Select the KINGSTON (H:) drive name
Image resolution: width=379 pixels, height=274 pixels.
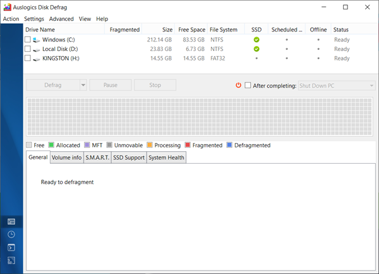[x=61, y=59]
